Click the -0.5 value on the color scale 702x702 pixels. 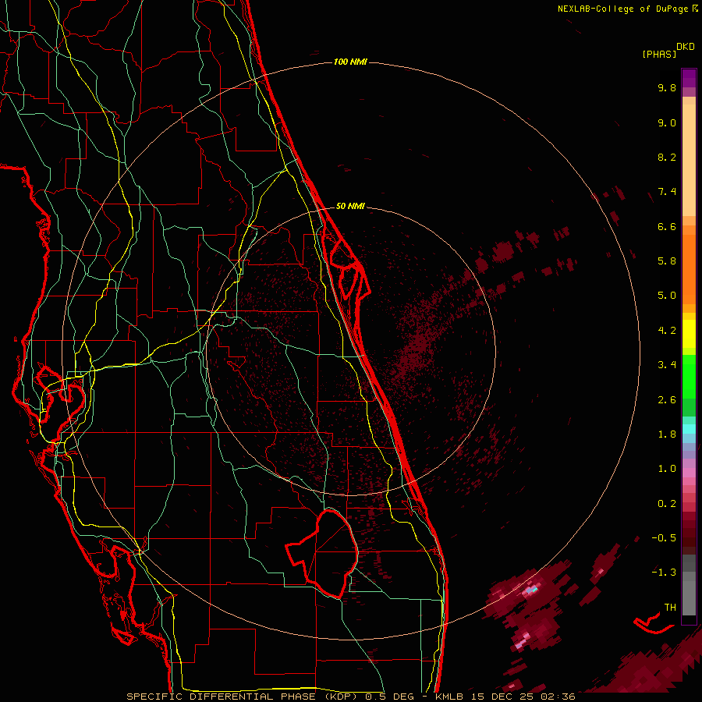(664, 538)
